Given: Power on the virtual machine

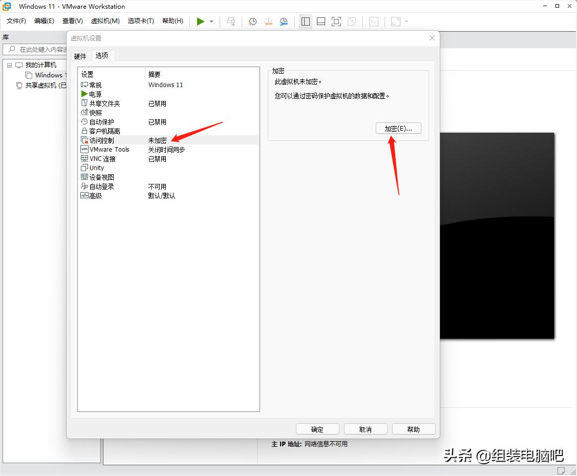Looking at the screenshot, I should point(201,22).
